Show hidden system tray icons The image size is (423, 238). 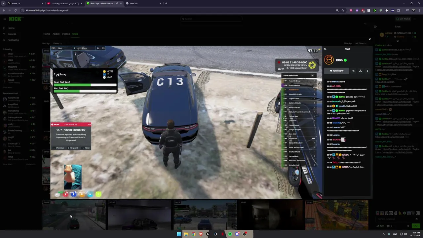(x=383, y=234)
